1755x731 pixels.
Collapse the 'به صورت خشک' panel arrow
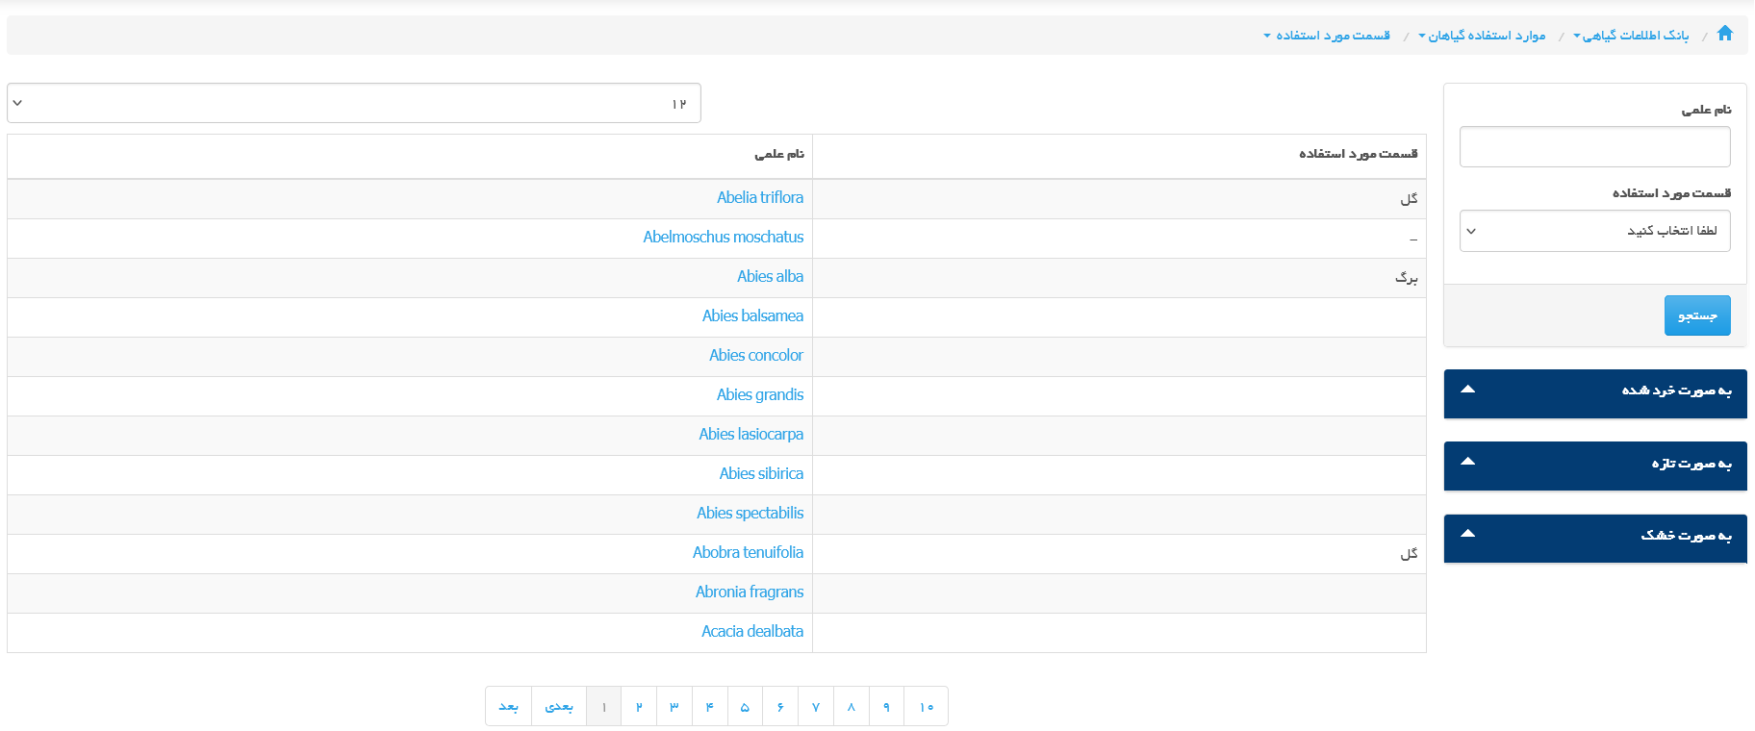pyautogui.click(x=1467, y=534)
